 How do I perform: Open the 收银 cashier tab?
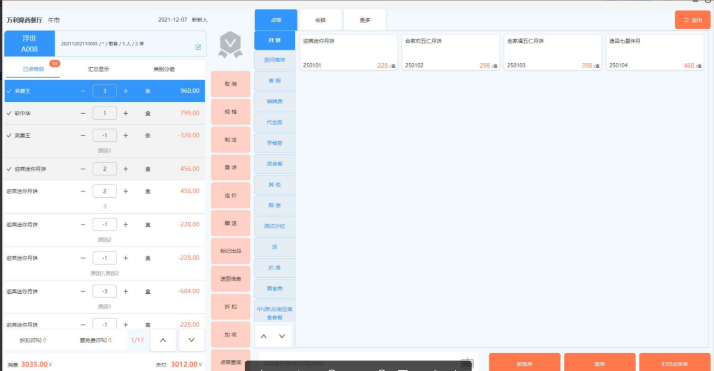(x=320, y=20)
